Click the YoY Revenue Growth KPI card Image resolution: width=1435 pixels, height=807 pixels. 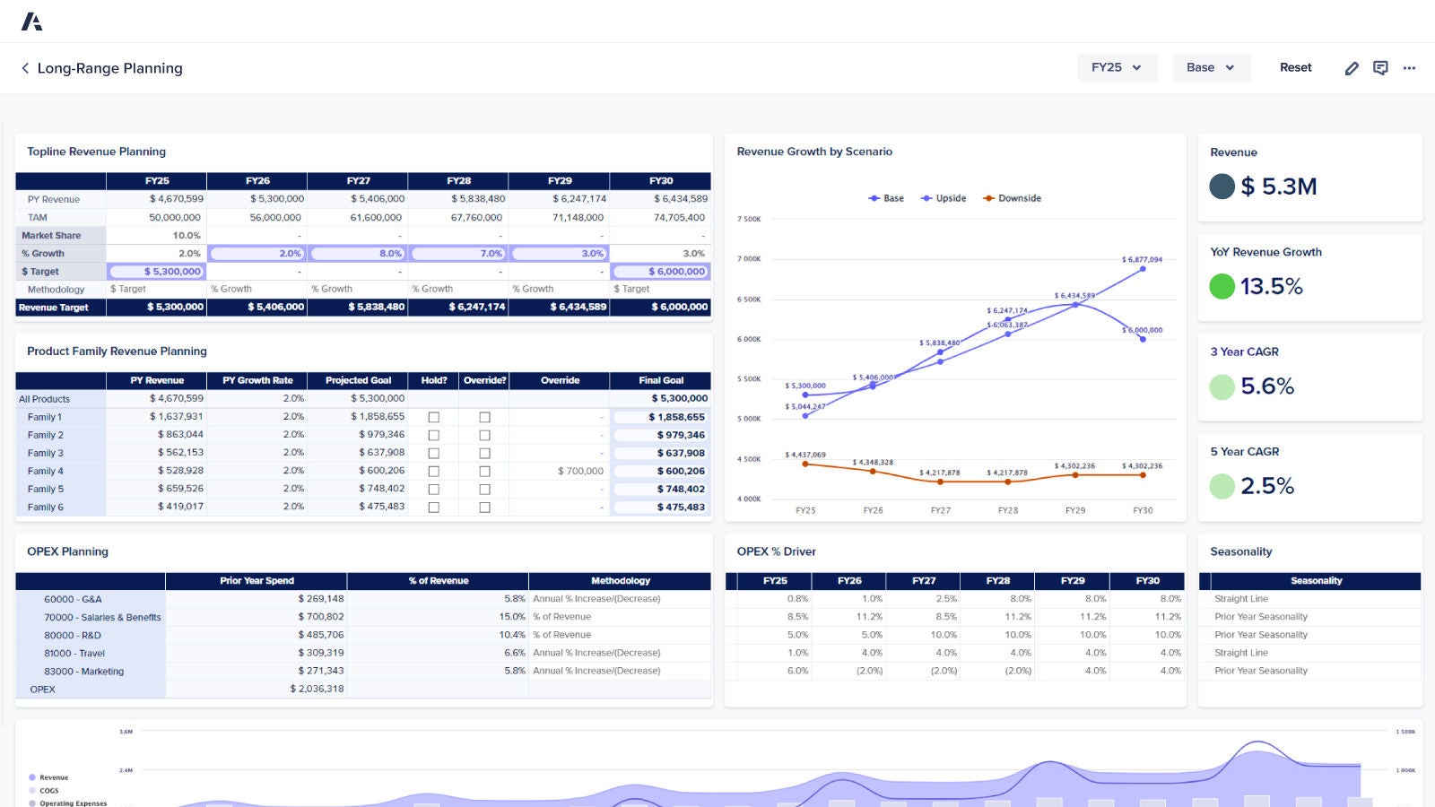pos(1310,276)
